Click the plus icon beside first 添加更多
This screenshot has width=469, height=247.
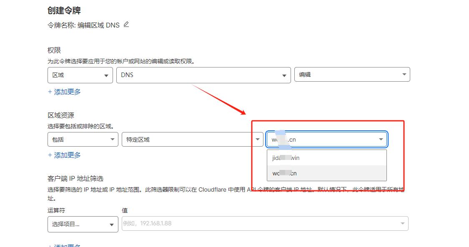click(x=50, y=92)
